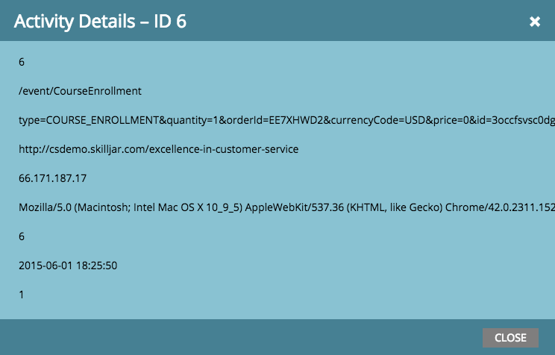Select the AppleWebKit/537.36 text
This screenshot has height=355, width=555.
[294, 207]
